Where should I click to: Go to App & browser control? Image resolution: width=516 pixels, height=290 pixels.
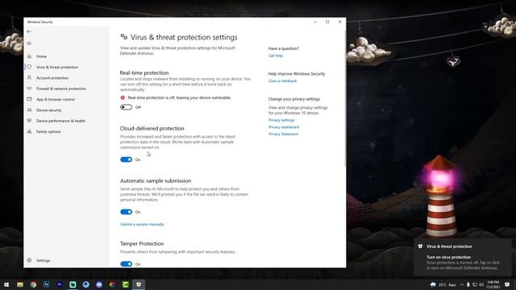[x=56, y=99]
